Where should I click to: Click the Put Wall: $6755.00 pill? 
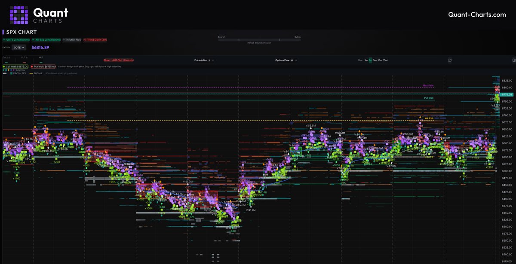43,67
